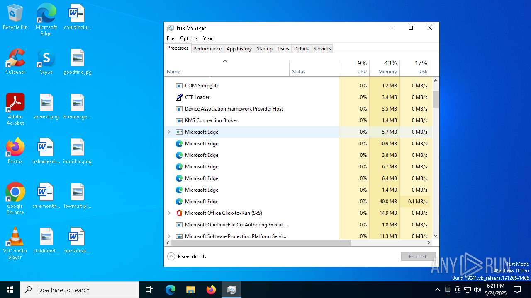Open File Explorer from the taskbar
Viewport: 531px width, 298px height.
point(190,290)
